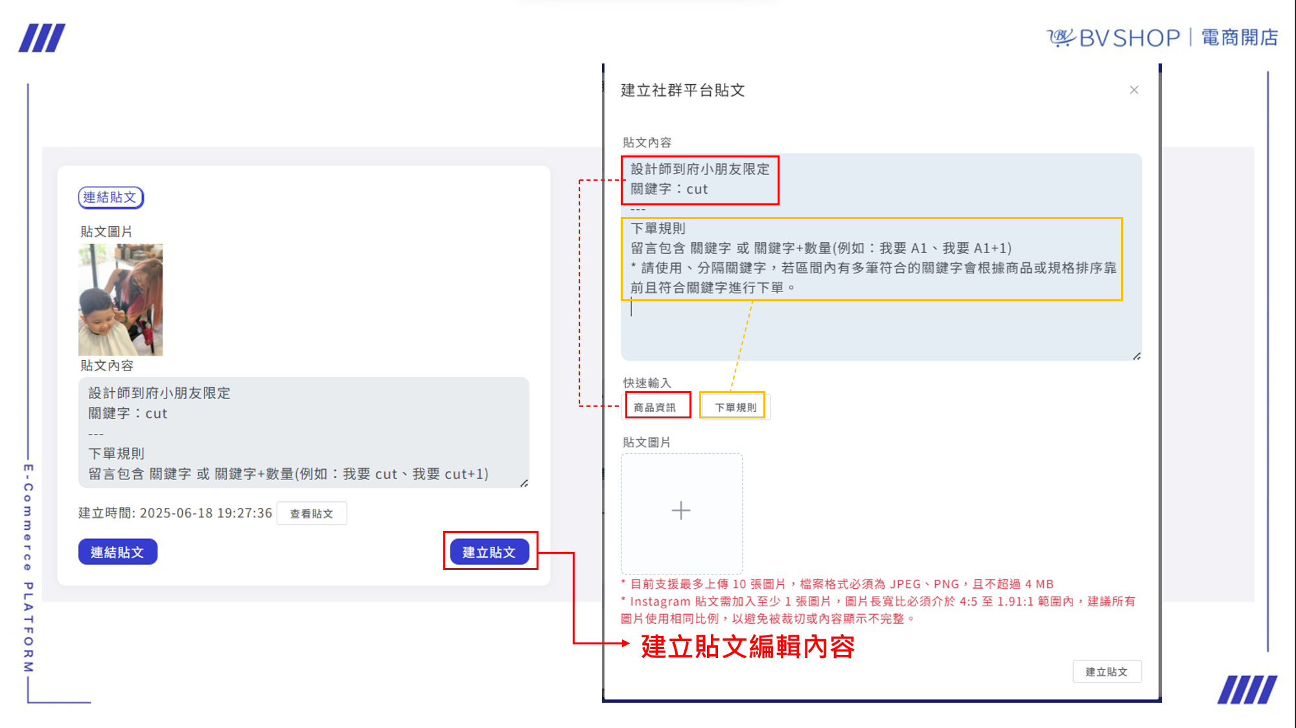This screenshot has width=1296, height=728.
Task: Click 建立時間 2025-06-18 19:27:36 text
Action: (x=175, y=513)
